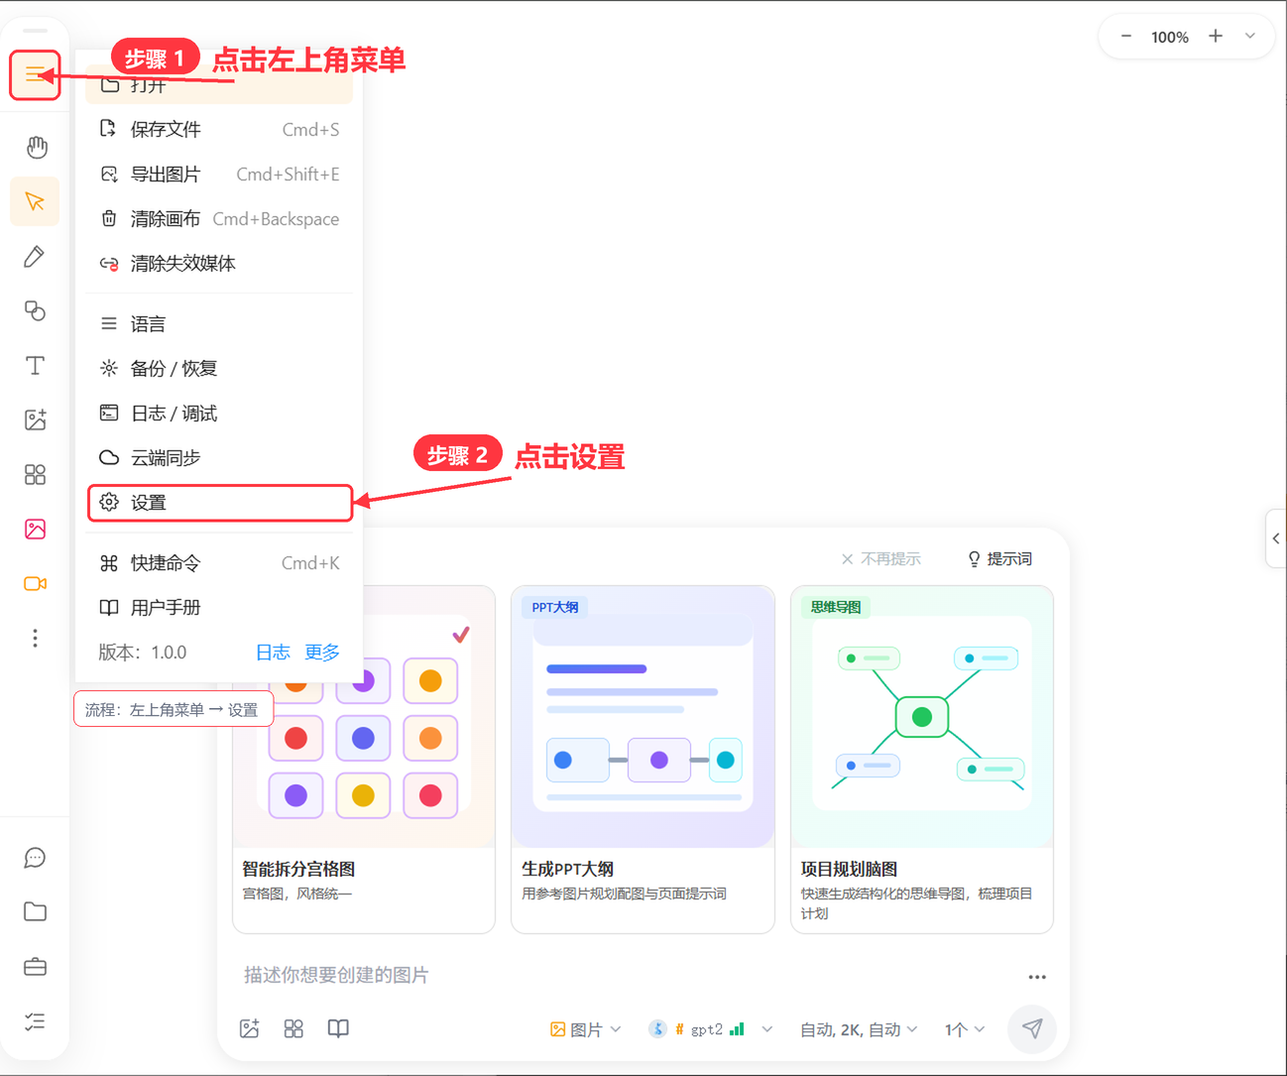Screen dimensions: 1287x1076
Task: Select the Shapes tool
Action: [x=36, y=311]
